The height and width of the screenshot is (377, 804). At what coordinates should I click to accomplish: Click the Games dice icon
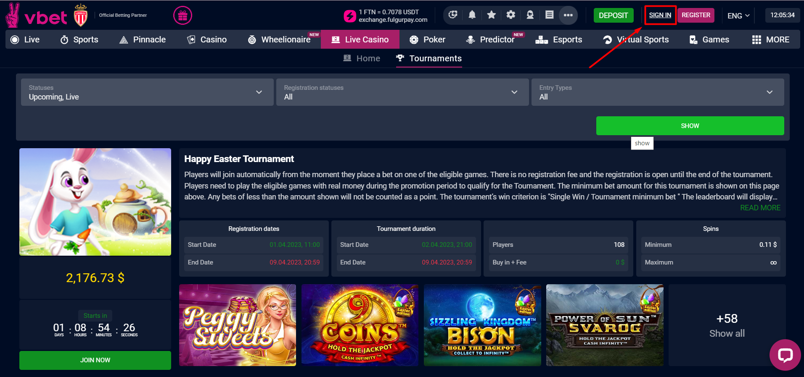point(693,39)
